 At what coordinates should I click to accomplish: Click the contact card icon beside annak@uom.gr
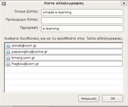tap(8, 46)
